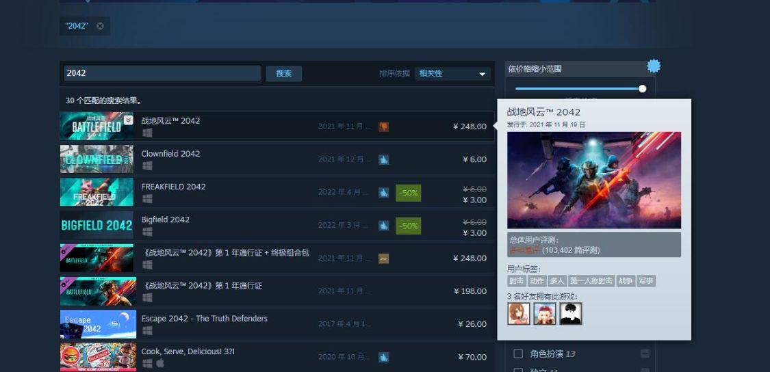
Task: Click the thumbs-up review icon for Clownfield 2042
Action: point(383,159)
